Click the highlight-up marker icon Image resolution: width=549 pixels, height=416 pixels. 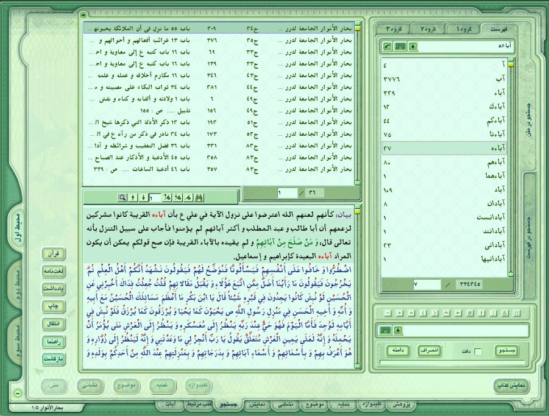(x=168, y=198)
